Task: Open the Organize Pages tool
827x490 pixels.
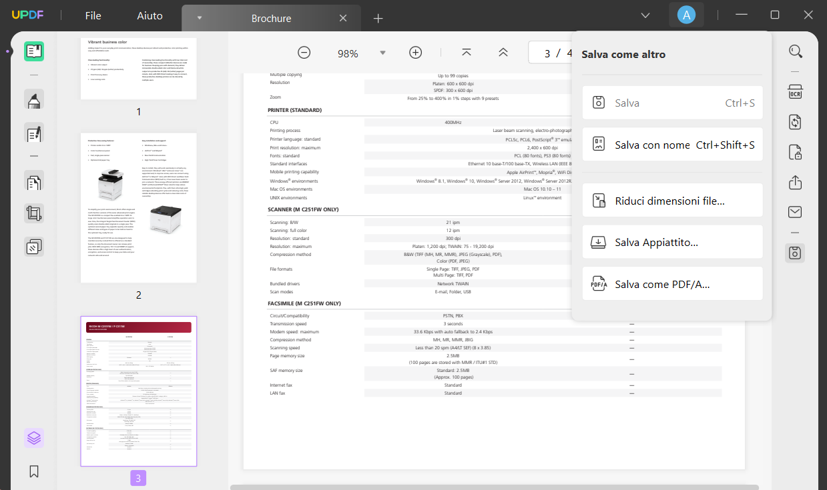Action: tap(34, 181)
